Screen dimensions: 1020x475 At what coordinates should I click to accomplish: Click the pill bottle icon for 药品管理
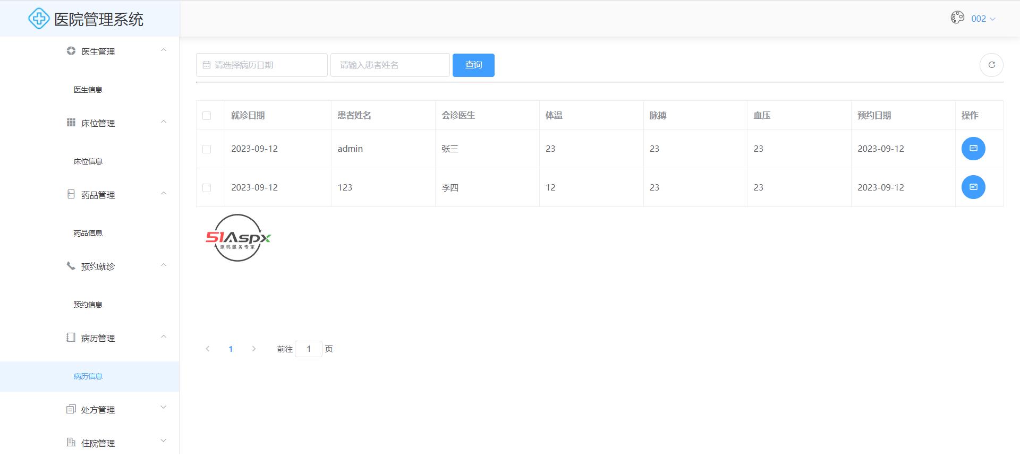(71, 194)
